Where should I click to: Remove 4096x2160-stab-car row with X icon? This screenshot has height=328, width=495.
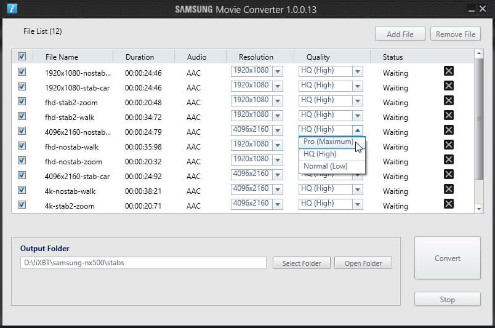tap(449, 174)
